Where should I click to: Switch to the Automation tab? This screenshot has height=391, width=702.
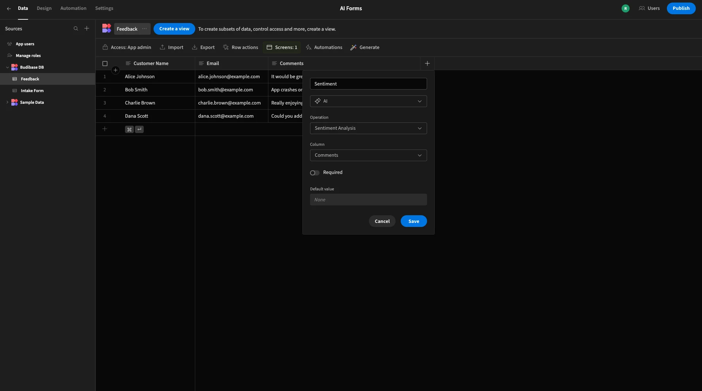click(73, 8)
